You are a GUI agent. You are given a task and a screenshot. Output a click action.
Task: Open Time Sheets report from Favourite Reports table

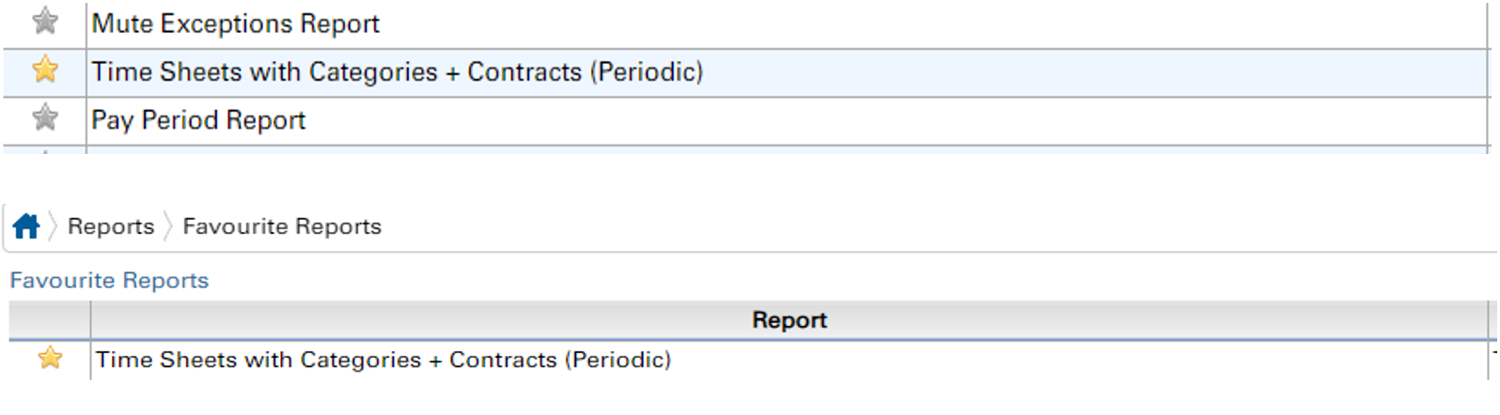(383, 360)
